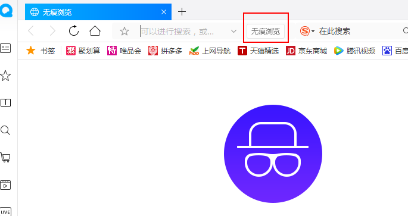This screenshot has width=408, height=216.
Task: Open the 拼多多 bookmark
Action: (x=165, y=51)
